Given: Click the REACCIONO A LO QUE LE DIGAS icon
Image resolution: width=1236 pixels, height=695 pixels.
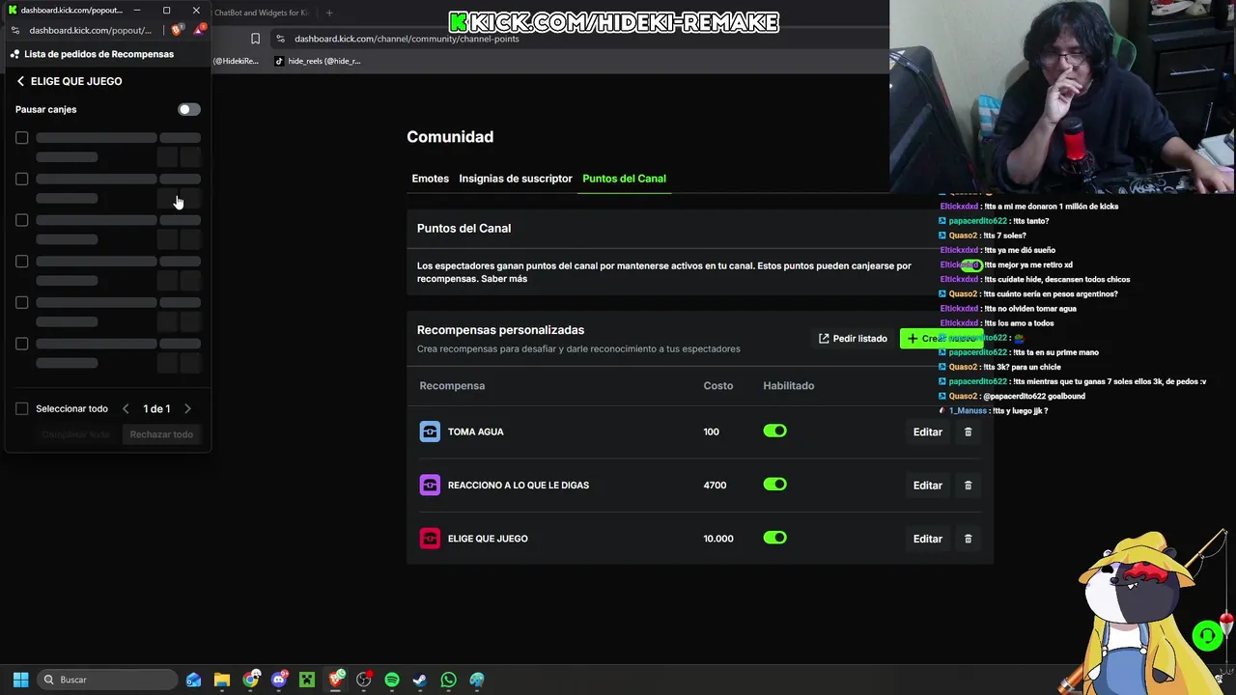Looking at the screenshot, I should pyautogui.click(x=430, y=485).
